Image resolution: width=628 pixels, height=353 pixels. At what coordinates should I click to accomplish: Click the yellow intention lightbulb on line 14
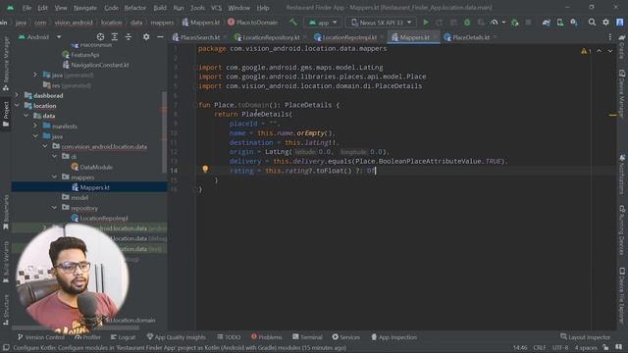pos(205,169)
